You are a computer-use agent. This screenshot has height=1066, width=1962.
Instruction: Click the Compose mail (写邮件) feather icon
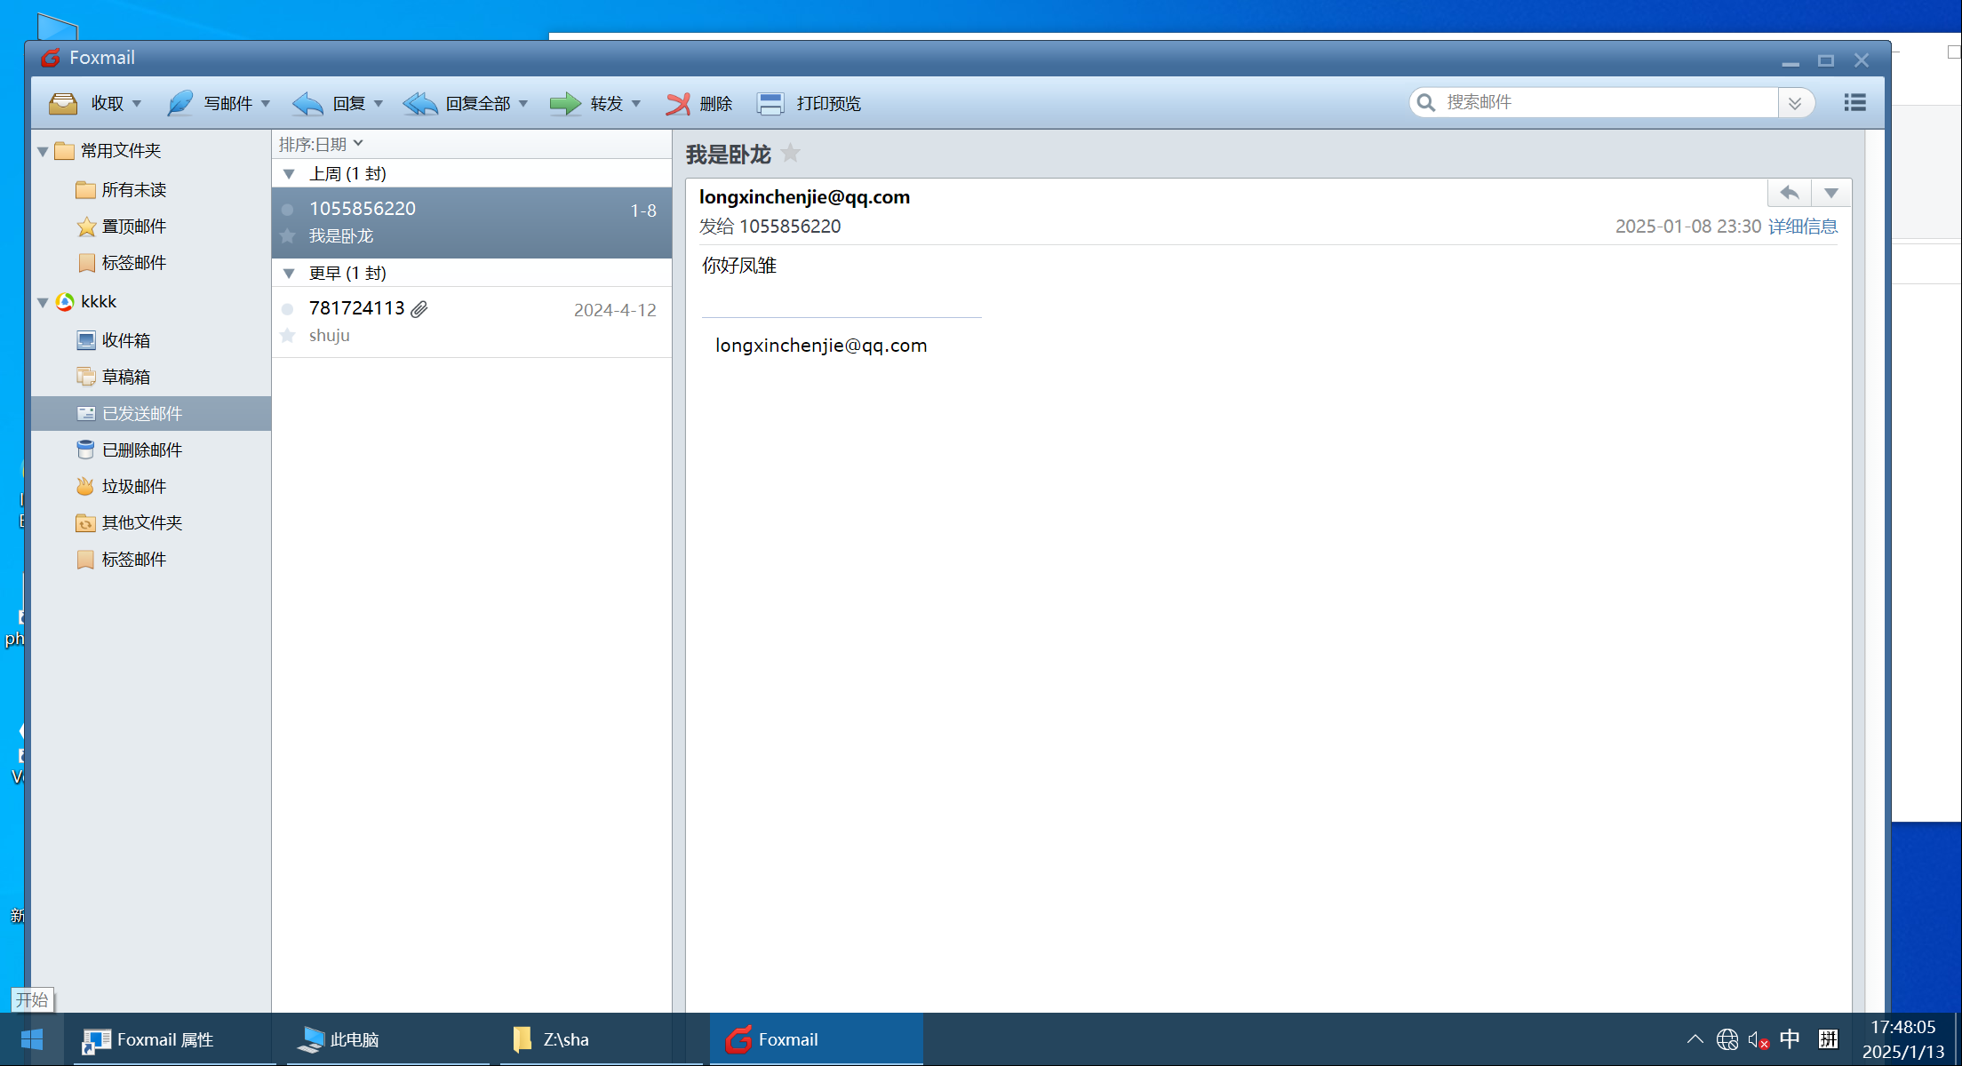(x=180, y=104)
